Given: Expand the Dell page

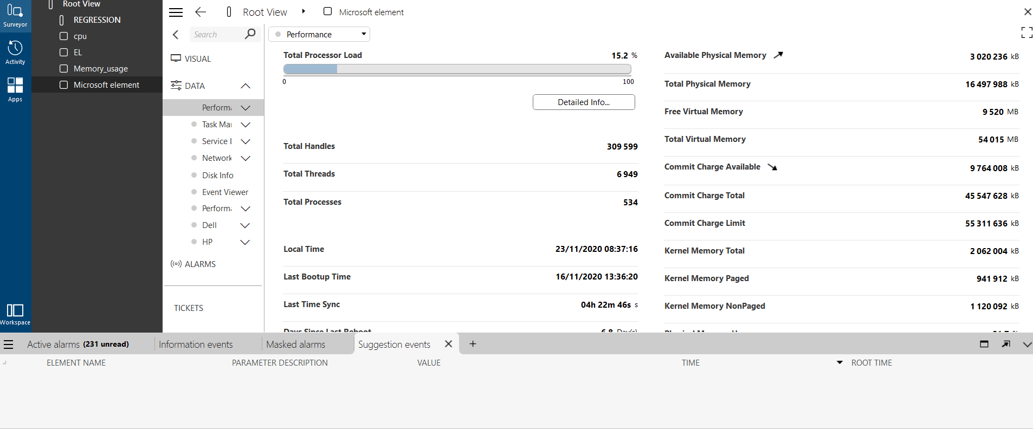Looking at the screenshot, I should coord(245,225).
